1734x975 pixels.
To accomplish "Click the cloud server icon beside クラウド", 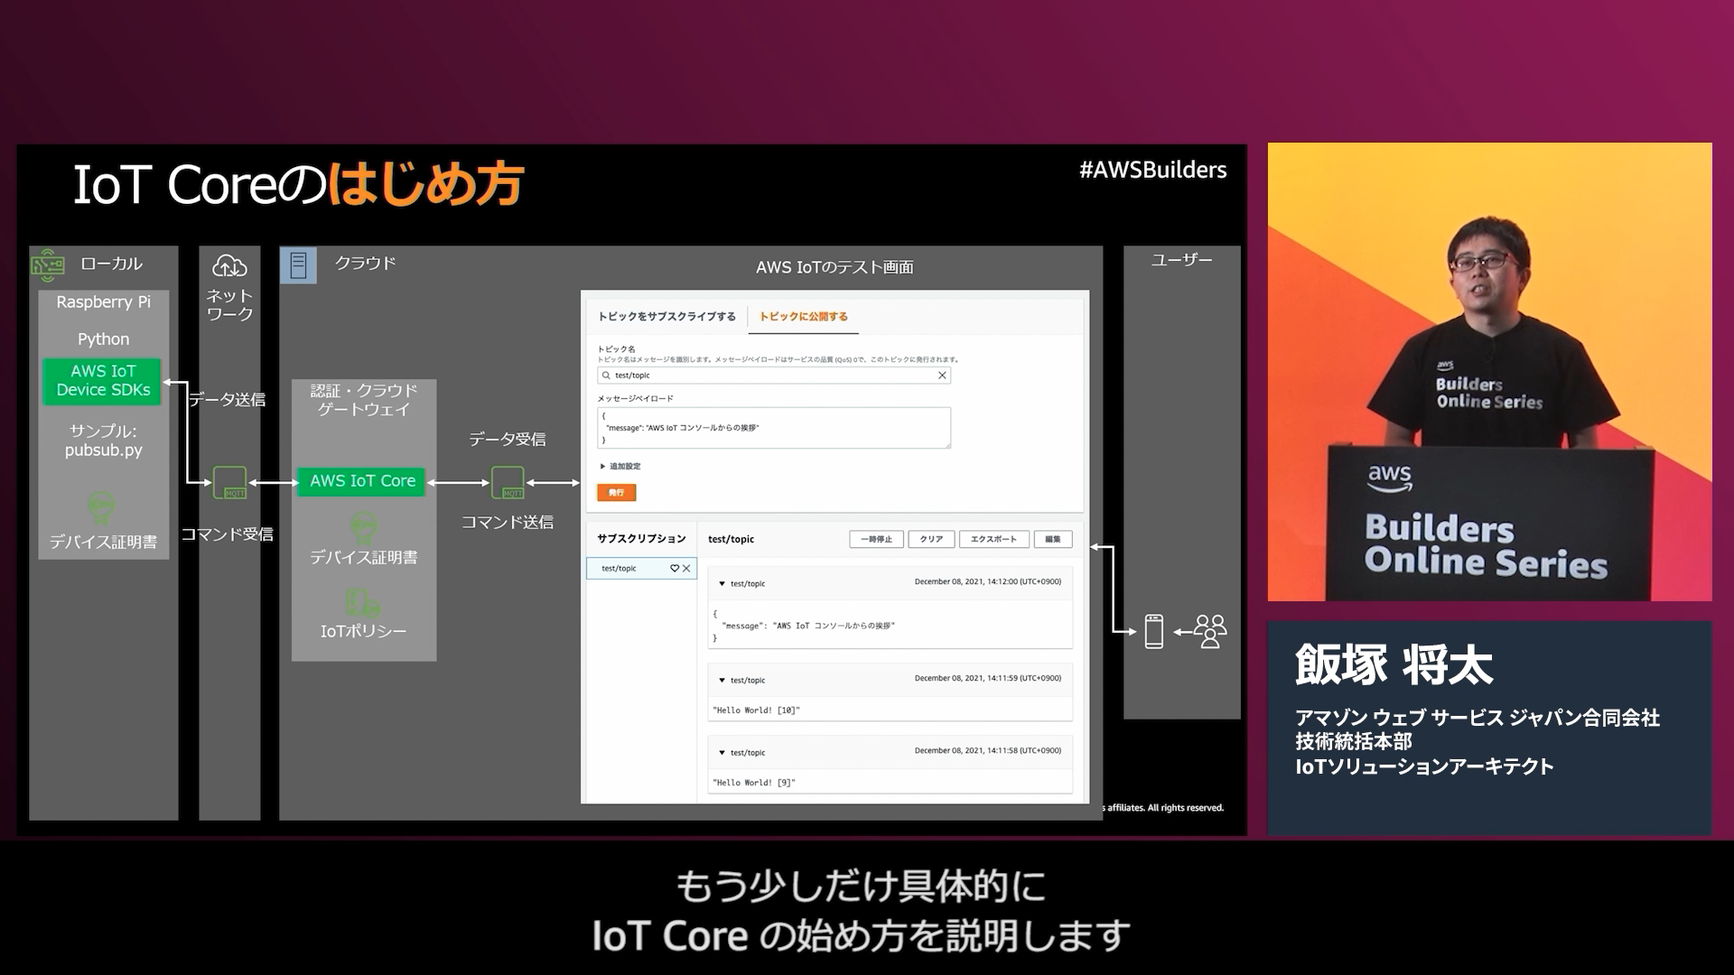I will click(298, 265).
